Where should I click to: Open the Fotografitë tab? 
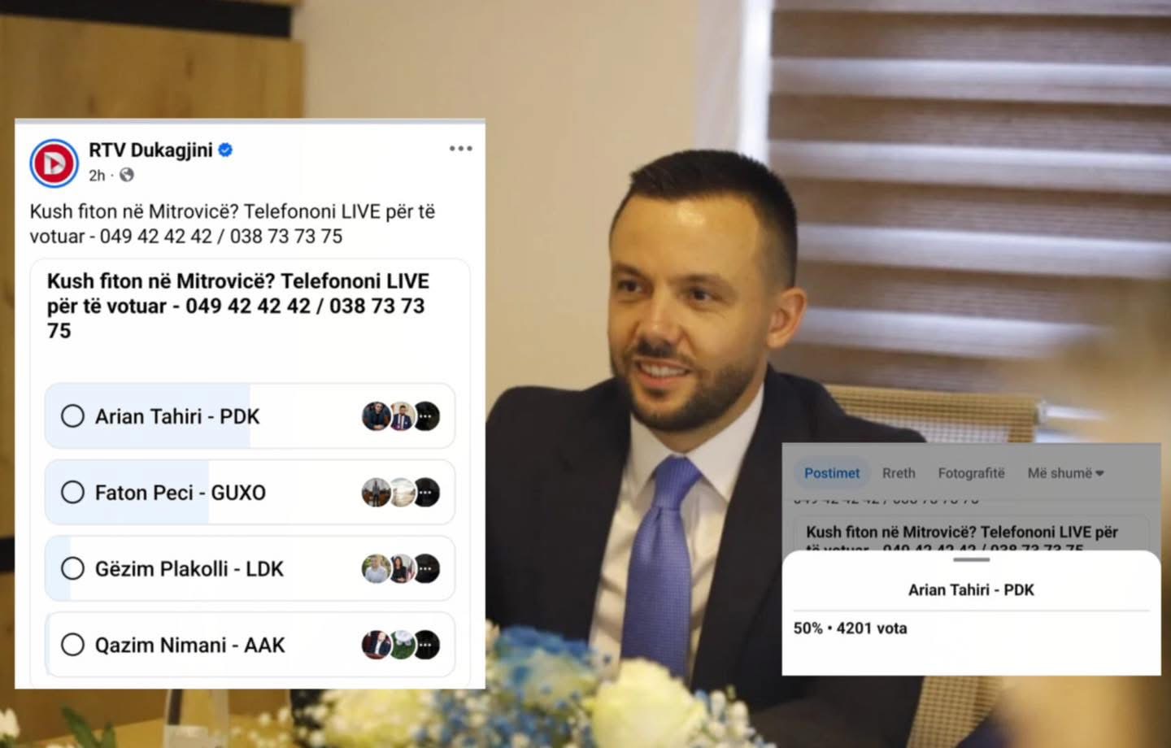[971, 473]
